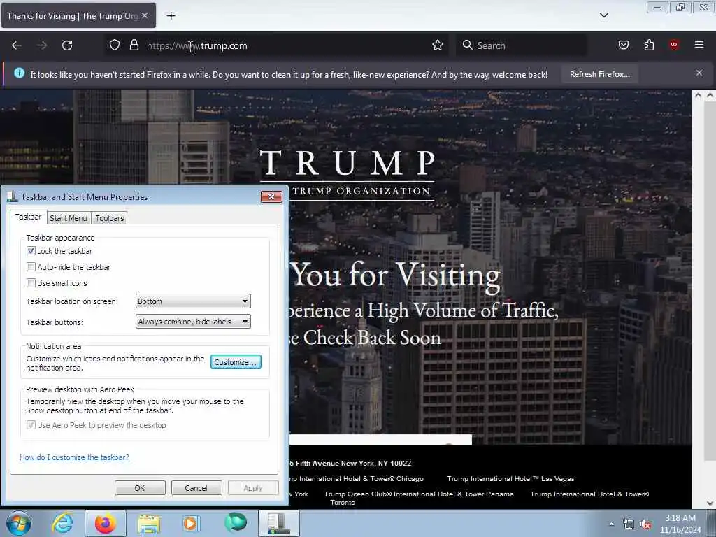The image size is (716, 537).
Task: Open How do I customize the taskbar link
Action: pos(74,457)
